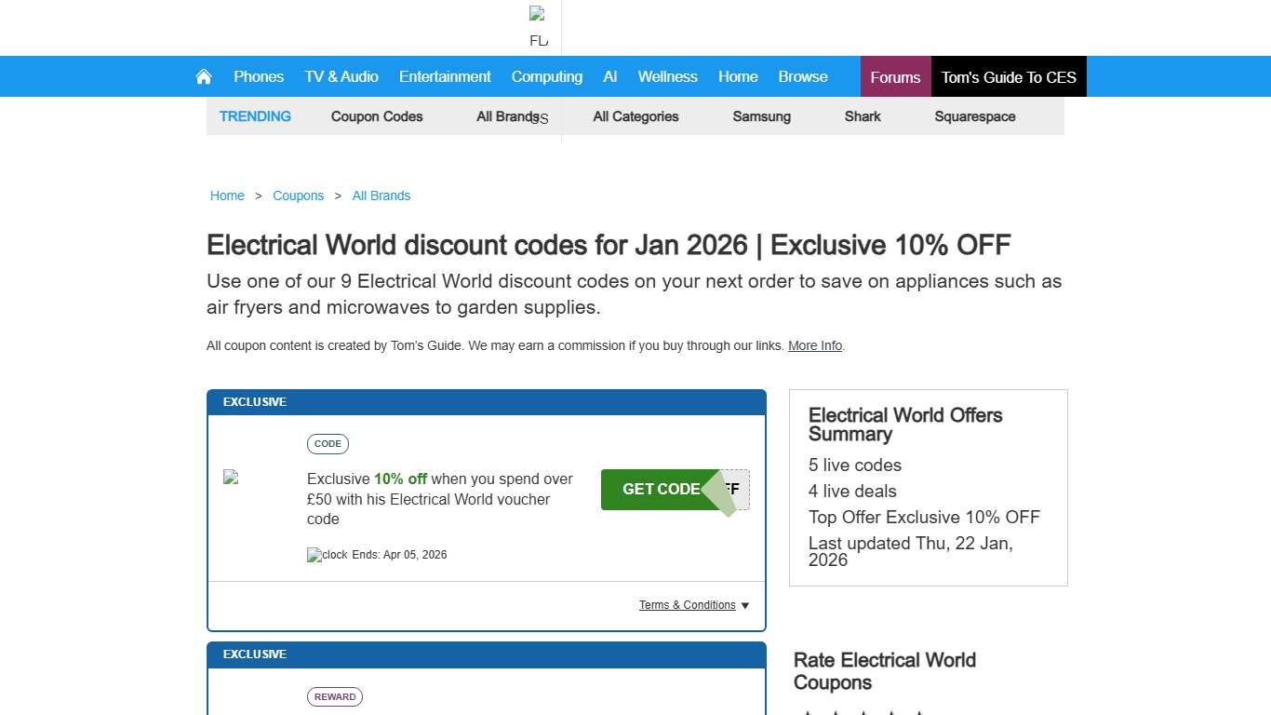Click the Coupons breadcrumb link
The image size is (1271, 715).
[298, 196]
